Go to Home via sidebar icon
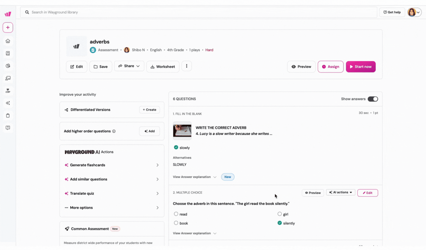 tap(8, 41)
